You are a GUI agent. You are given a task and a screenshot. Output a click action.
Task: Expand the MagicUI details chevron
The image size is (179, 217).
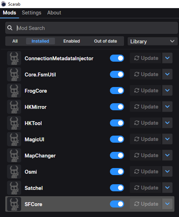167,139
